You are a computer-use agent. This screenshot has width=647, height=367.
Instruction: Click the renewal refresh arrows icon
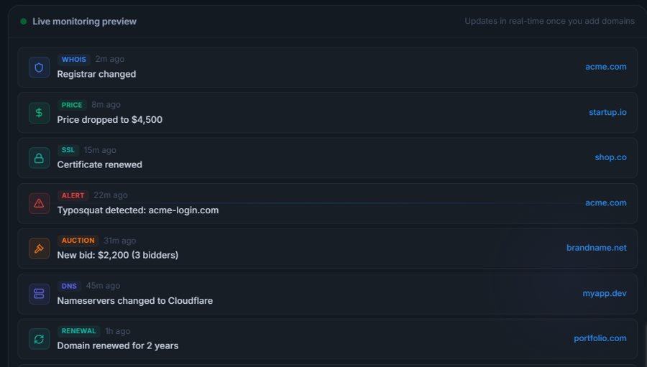coord(40,339)
